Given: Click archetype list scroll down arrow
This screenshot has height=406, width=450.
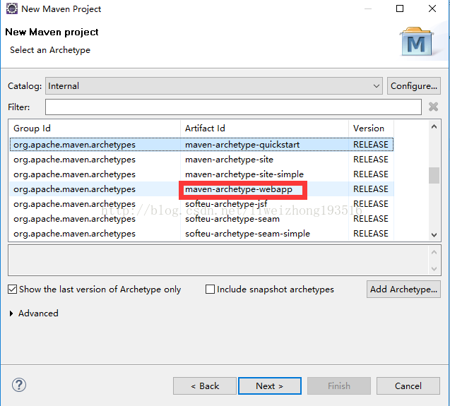Looking at the screenshot, I should click(434, 234).
